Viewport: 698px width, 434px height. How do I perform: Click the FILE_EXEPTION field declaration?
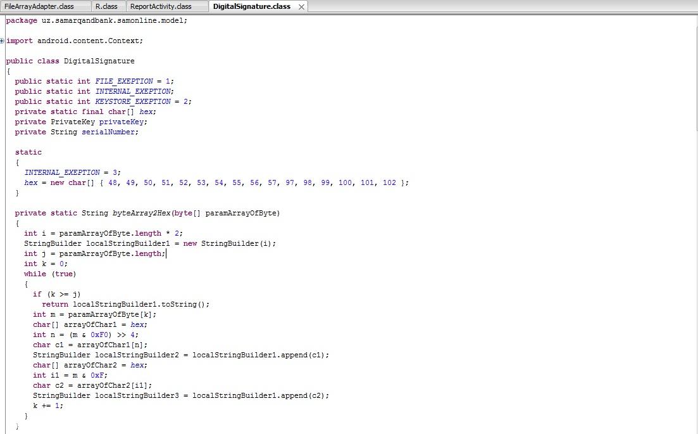pyautogui.click(x=124, y=81)
